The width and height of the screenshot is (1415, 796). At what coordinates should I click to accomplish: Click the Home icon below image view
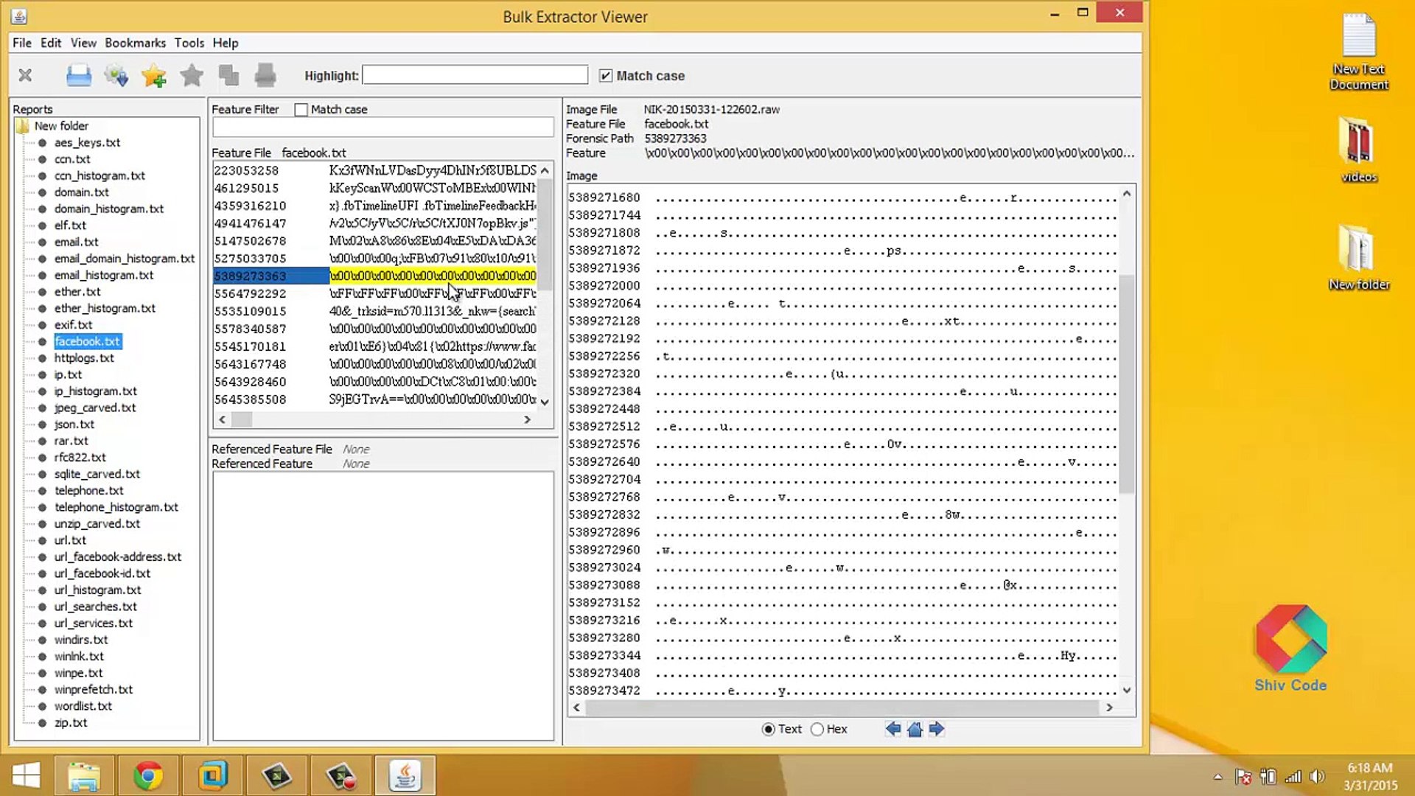tap(915, 729)
